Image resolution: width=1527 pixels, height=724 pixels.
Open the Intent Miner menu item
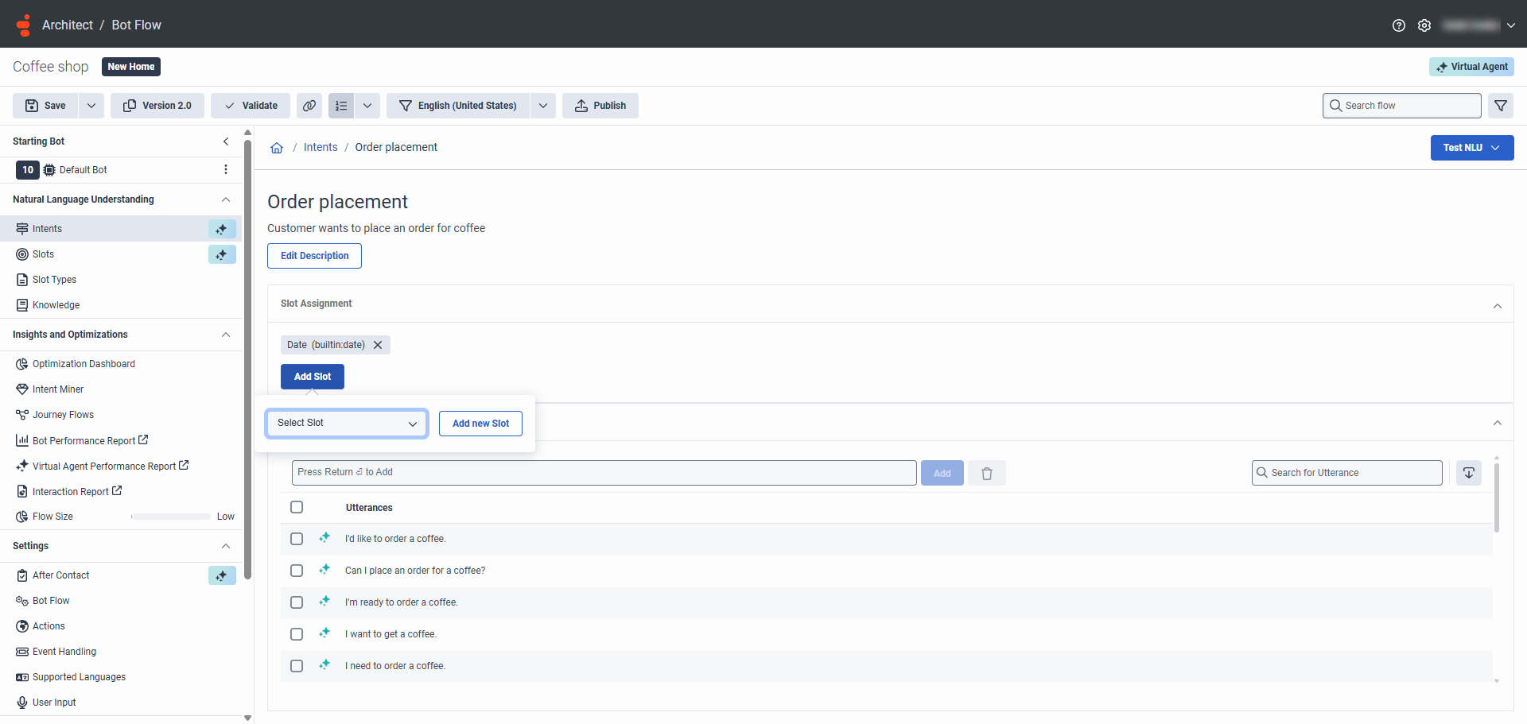point(57,389)
